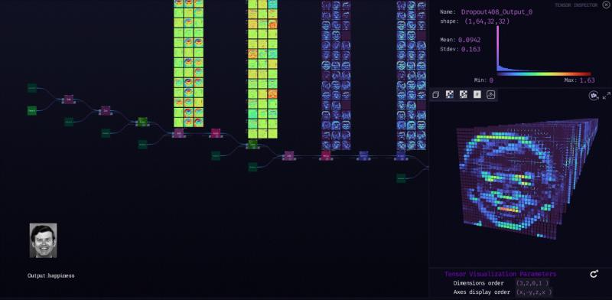The height and width of the screenshot is (300, 612).
Task: Select the bright green Input node
Action: [x=32, y=110]
